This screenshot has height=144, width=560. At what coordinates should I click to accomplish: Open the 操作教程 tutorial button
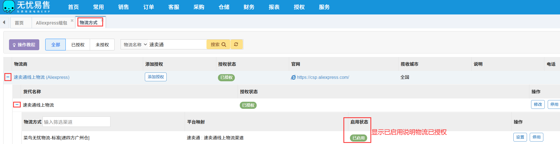[x=24, y=45]
